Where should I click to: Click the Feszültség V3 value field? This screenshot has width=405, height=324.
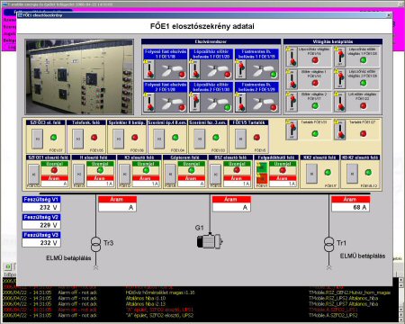(41, 243)
